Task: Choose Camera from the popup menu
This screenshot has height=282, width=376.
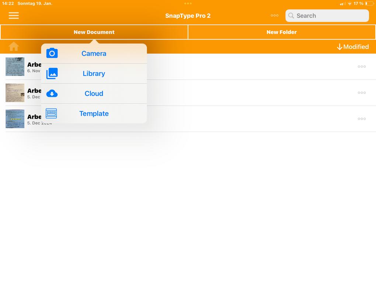Action: click(94, 53)
